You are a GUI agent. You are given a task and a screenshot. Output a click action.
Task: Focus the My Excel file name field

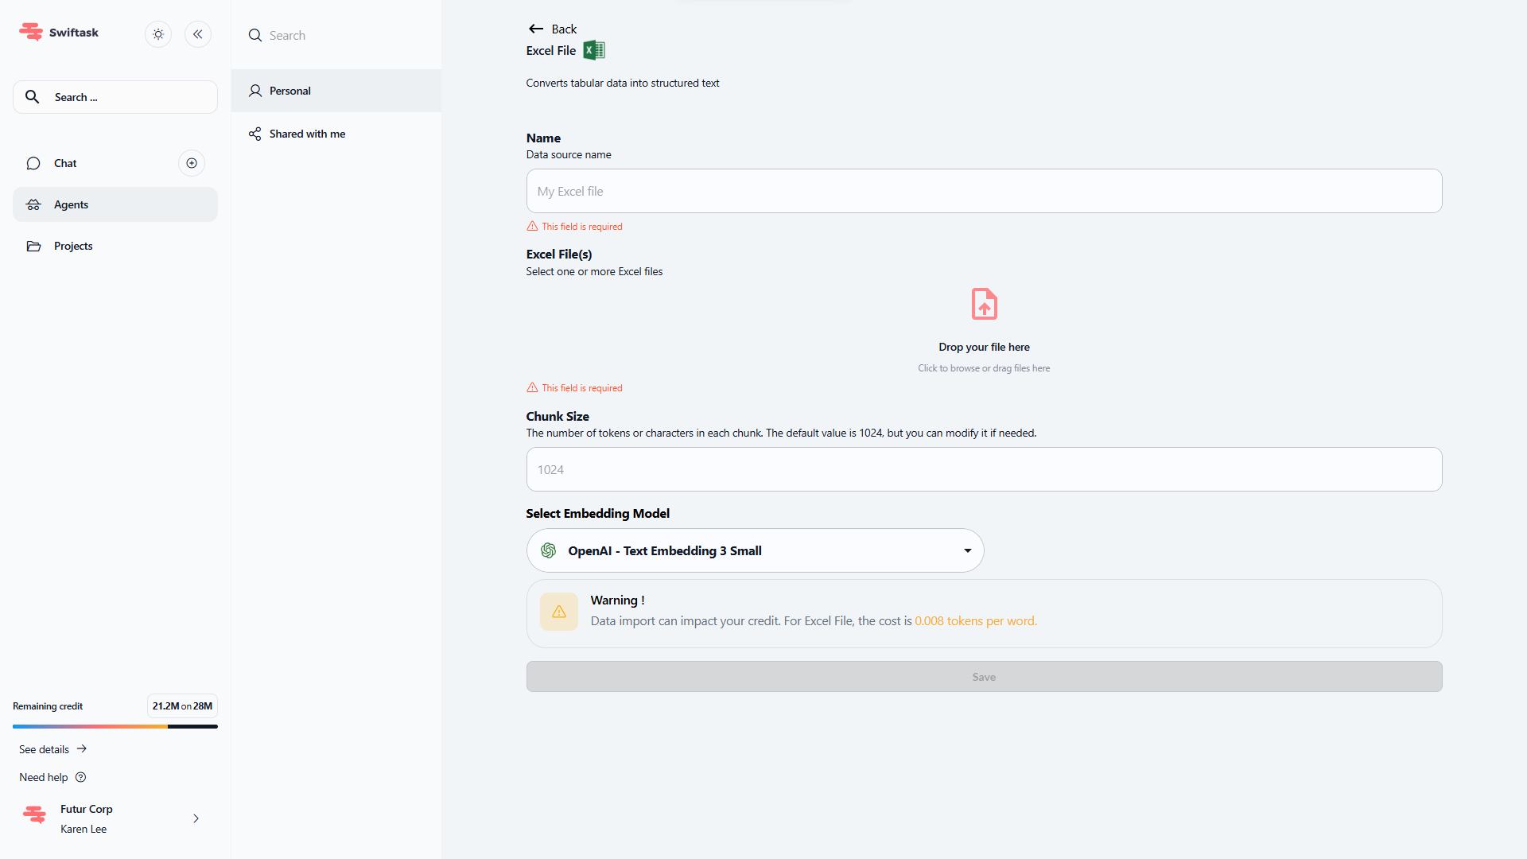(x=984, y=191)
